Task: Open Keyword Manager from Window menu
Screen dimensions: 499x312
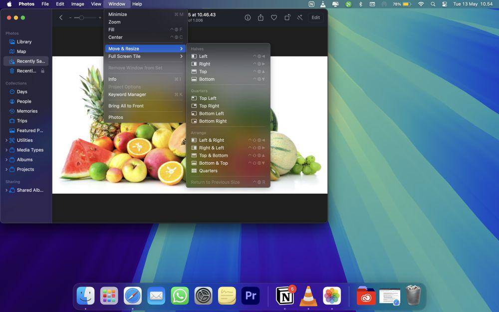Action: [x=145, y=94]
